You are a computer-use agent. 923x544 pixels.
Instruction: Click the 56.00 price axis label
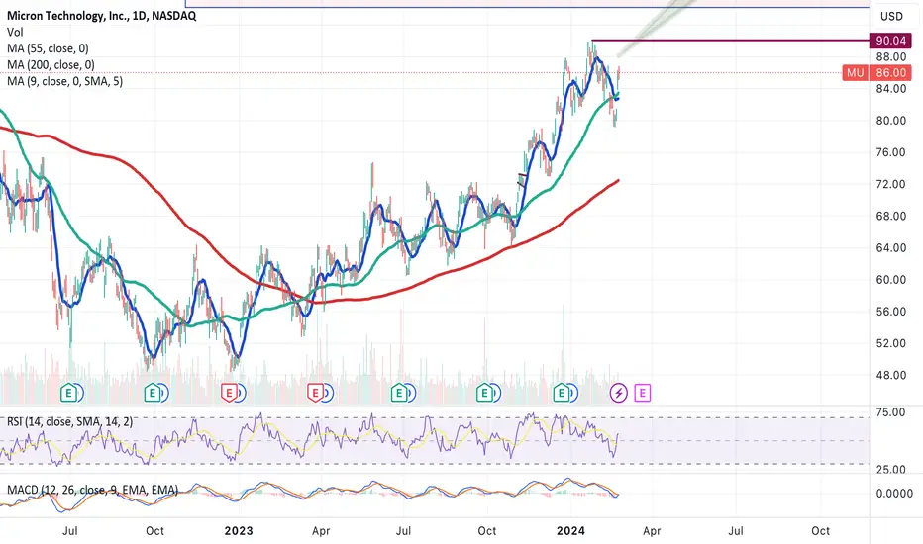pyautogui.click(x=890, y=312)
